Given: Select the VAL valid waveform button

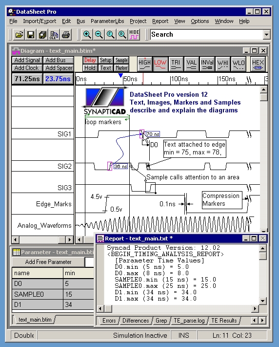Looking at the screenshot, I should 191,64.
